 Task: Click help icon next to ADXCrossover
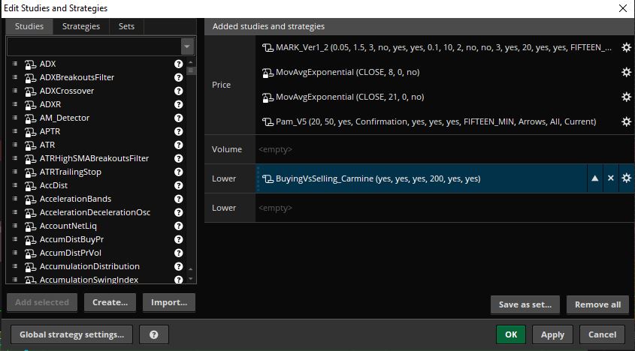(179, 91)
